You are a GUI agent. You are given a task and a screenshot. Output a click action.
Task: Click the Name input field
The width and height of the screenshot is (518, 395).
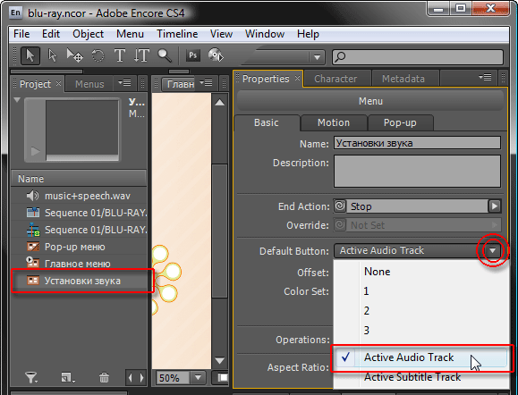pyautogui.click(x=417, y=143)
